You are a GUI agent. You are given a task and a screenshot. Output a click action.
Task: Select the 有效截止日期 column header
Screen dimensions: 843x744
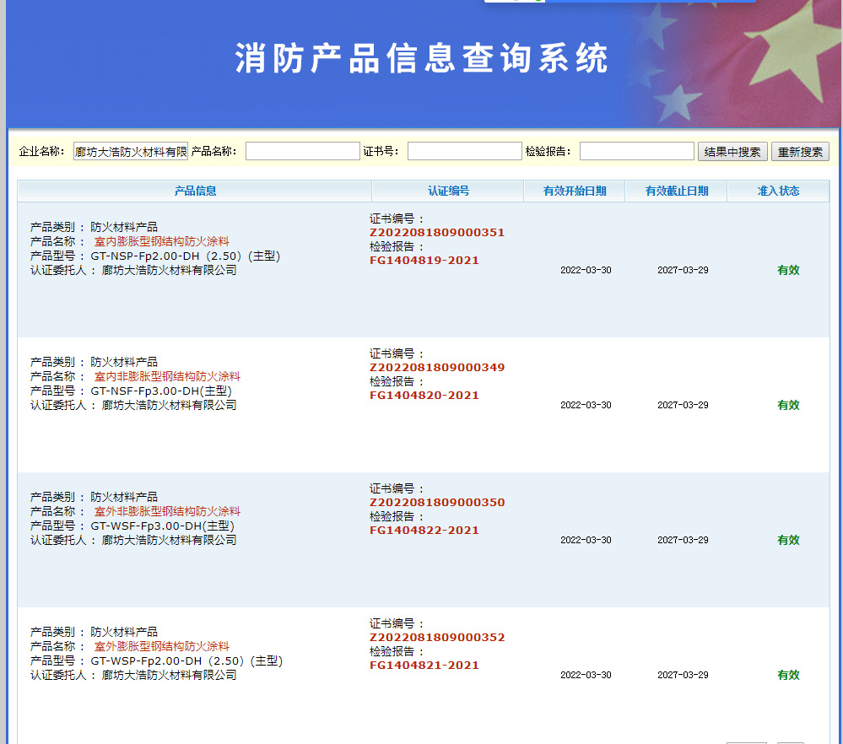click(x=676, y=191)
